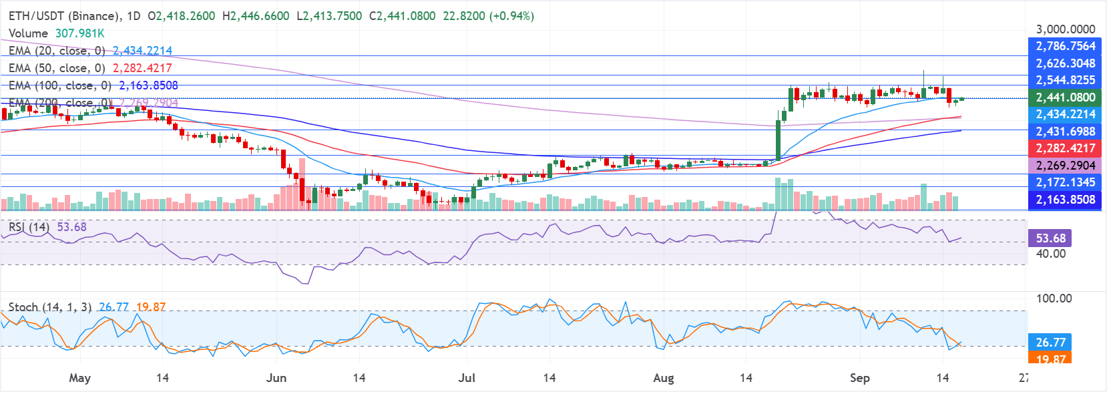
Task: Click the open value O2,418.2600 in header
Action: coord(181,15)
